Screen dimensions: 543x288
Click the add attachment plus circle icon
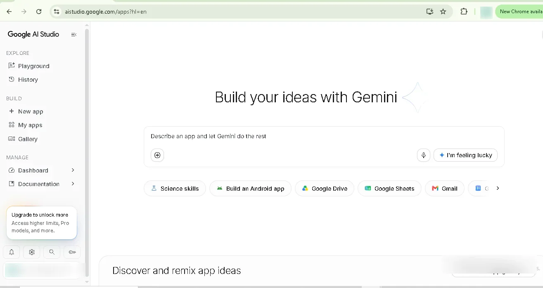[x=157, y=155]
